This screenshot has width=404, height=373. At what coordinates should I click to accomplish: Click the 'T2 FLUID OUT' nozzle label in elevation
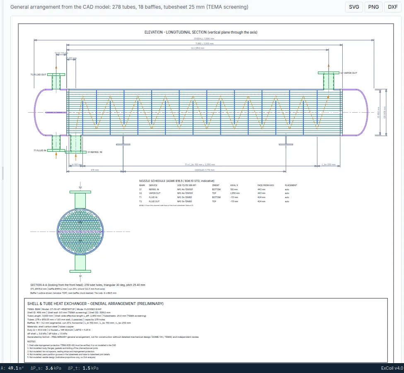coord(39,75)
